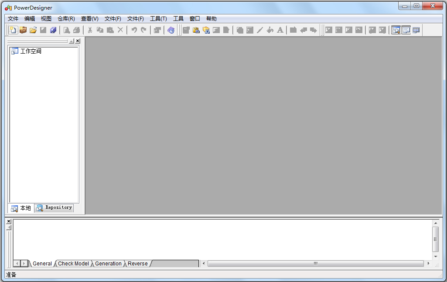The image size is (447, 282).
Task: Click the New Project briefcase icon
Action: coord(23,30)
